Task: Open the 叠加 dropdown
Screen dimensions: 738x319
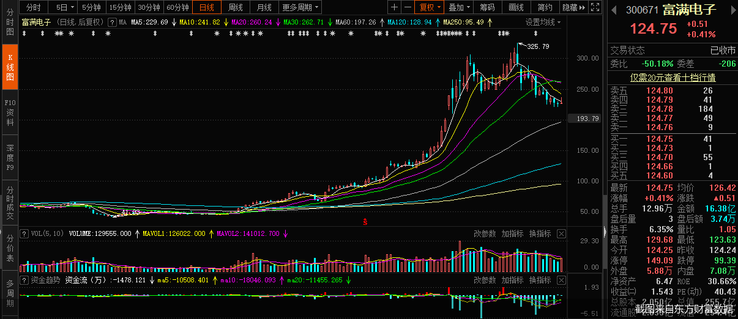Action: pyautogui.click(x=459, y=7)
